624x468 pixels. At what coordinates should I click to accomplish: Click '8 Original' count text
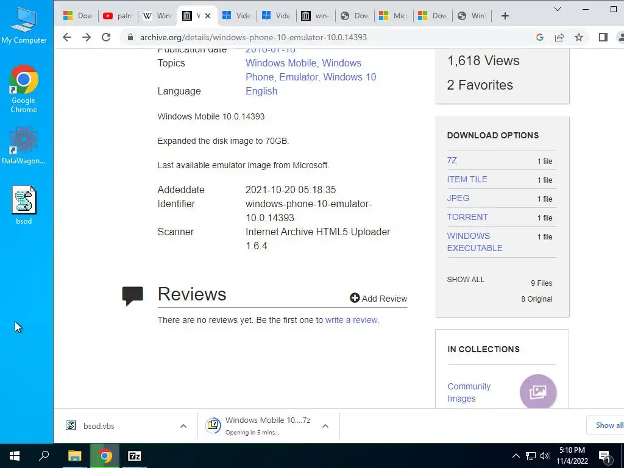536,299
